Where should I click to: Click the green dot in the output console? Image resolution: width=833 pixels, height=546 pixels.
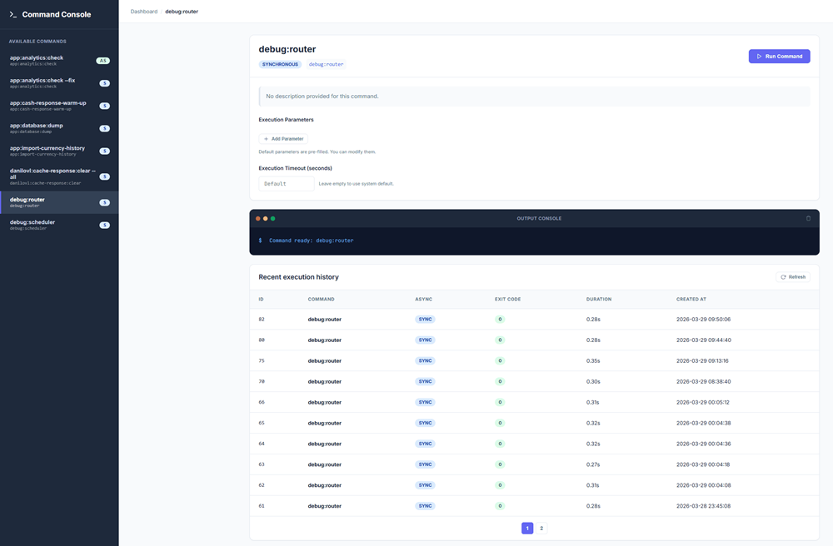pos(272,218)
